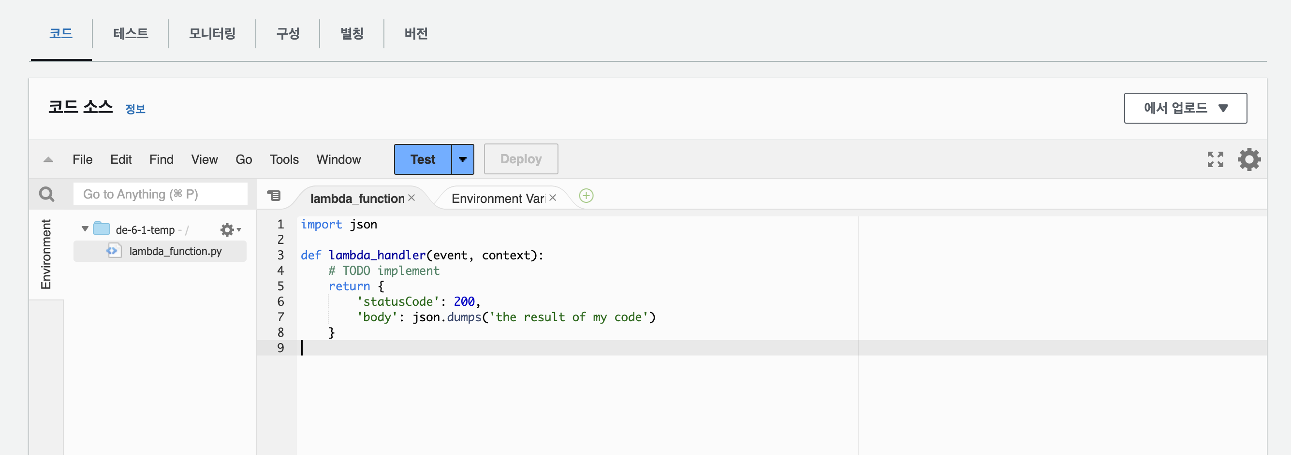Viewport: 1291px width, 455px height.
Task: Open the 에서 업로드 upload dropdown
Action: pyautogui.click(x=1185, y=108)
